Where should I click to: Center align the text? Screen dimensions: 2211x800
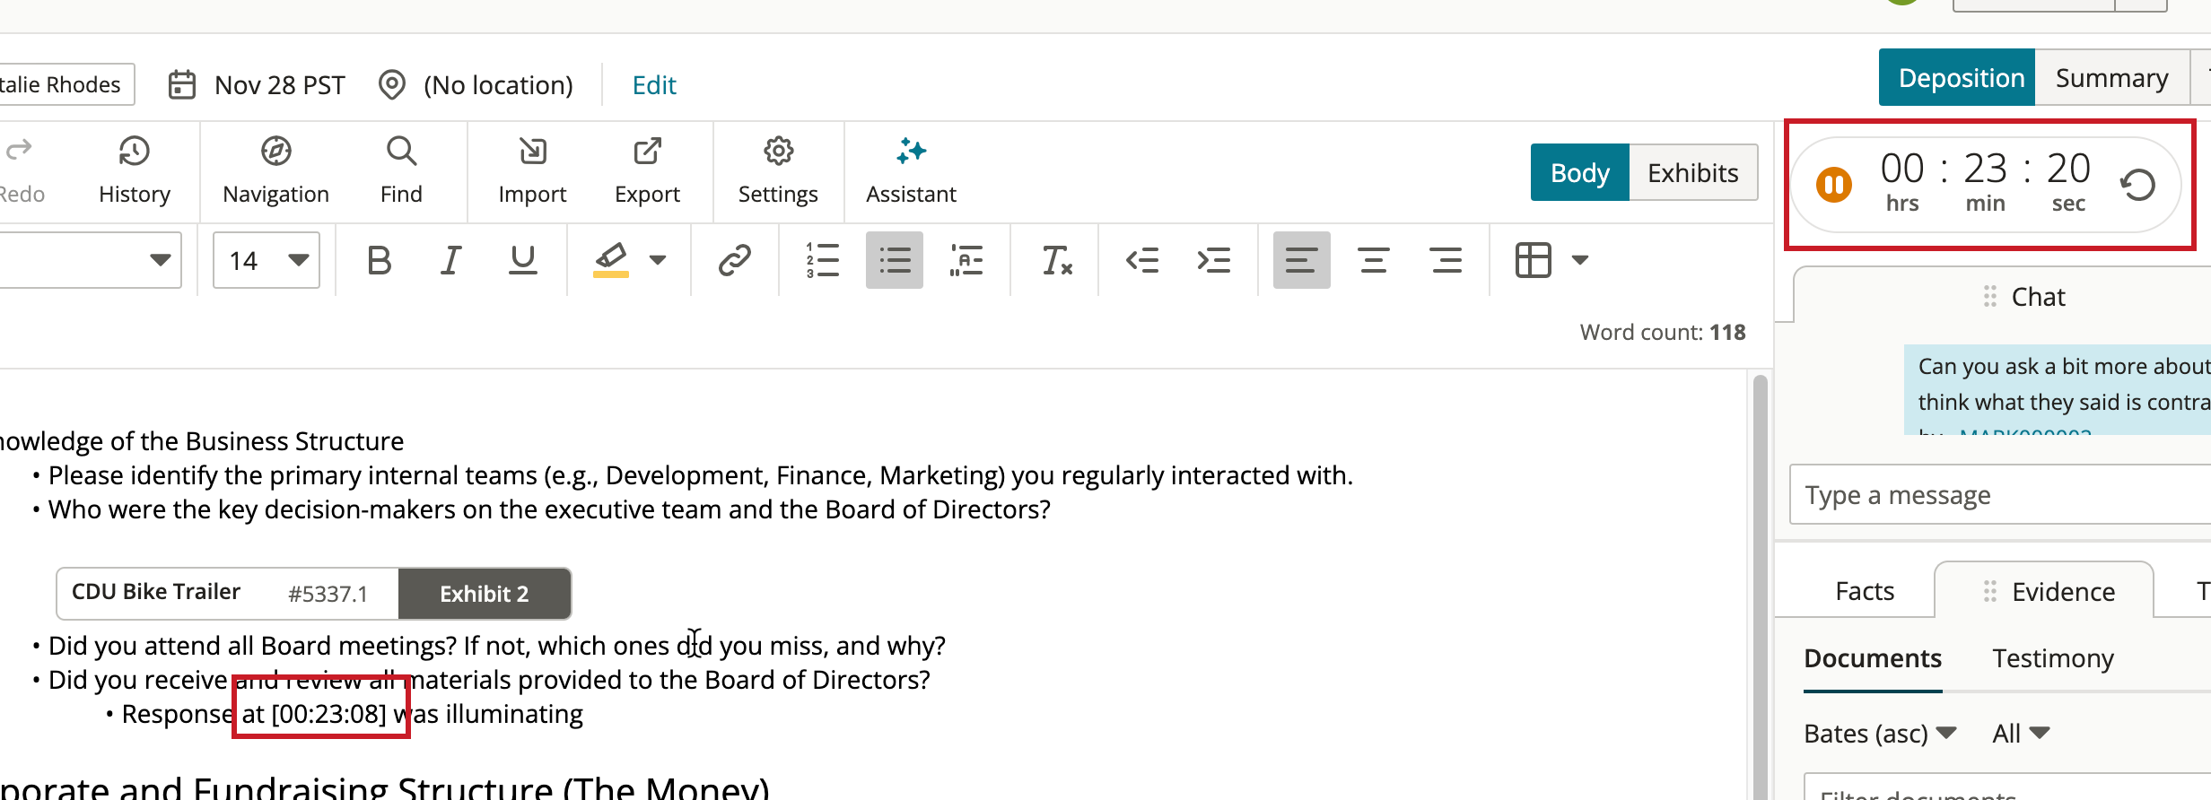coord(1374,261)
